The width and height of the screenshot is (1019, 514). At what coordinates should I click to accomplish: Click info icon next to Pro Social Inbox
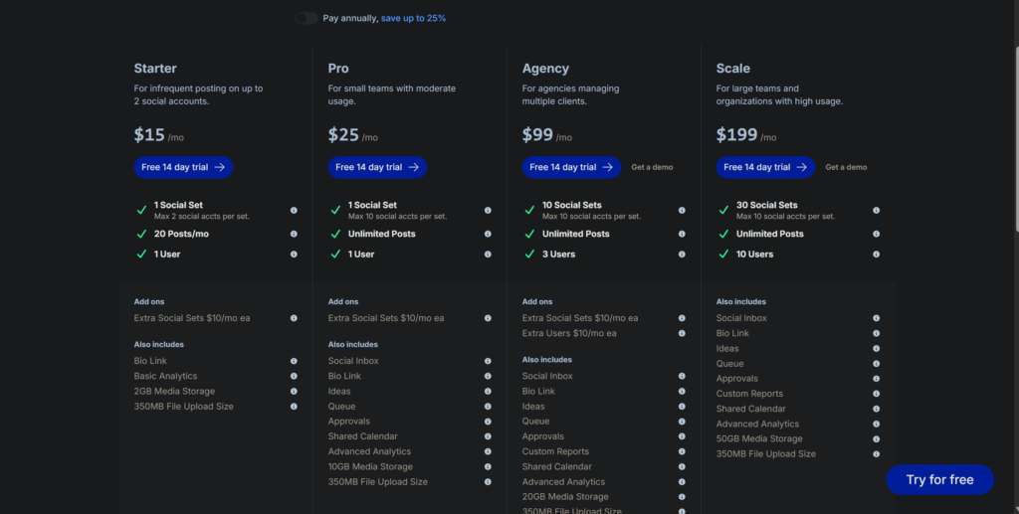pyautogui.click(x=488, y=361)
